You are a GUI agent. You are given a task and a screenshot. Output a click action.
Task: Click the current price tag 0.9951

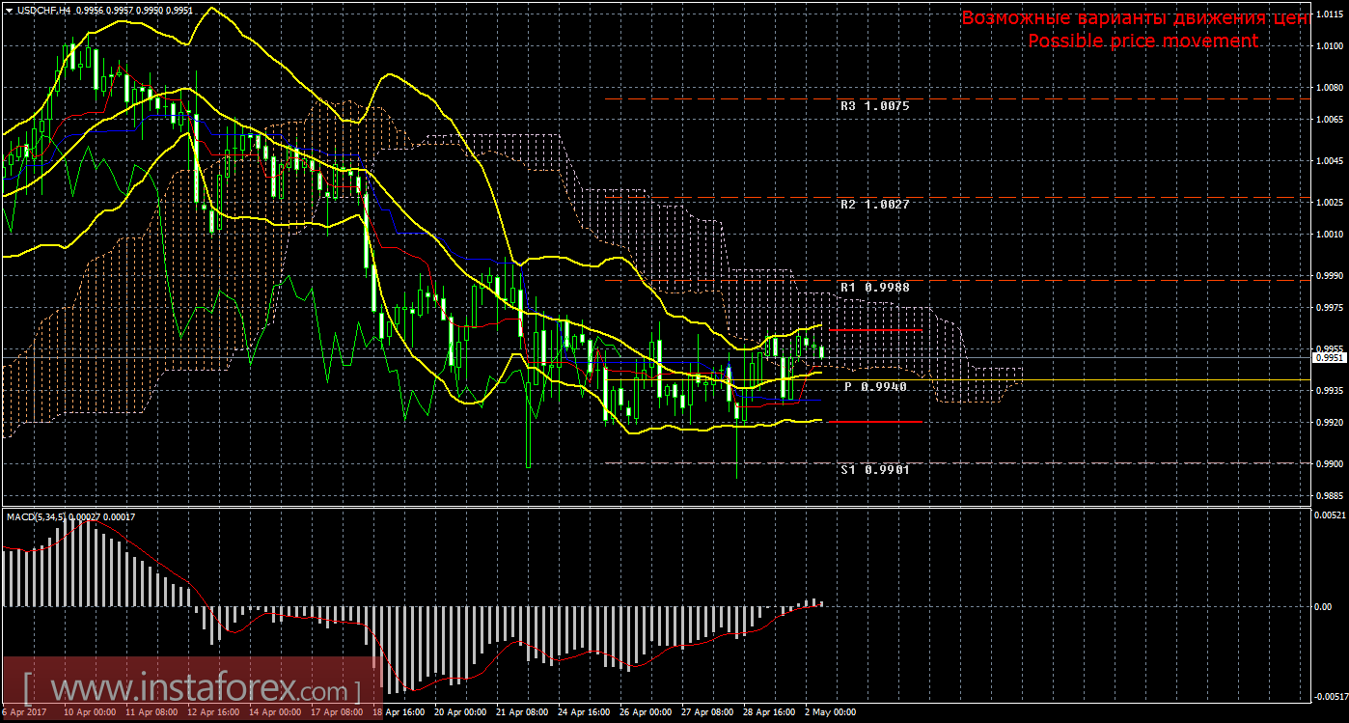1328,357
